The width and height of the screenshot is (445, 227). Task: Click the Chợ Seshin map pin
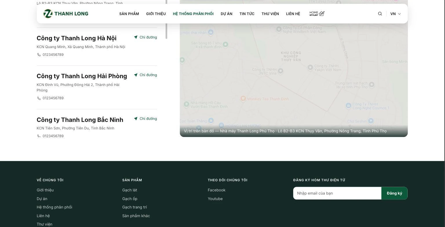click(371, 121)
